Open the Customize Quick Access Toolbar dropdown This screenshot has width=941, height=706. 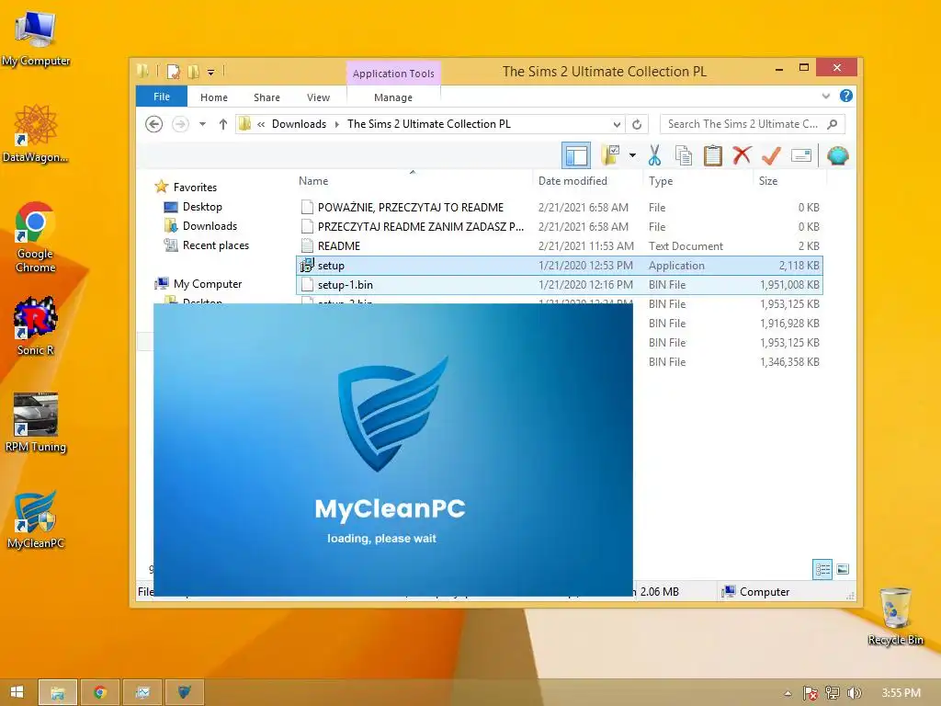210,73
